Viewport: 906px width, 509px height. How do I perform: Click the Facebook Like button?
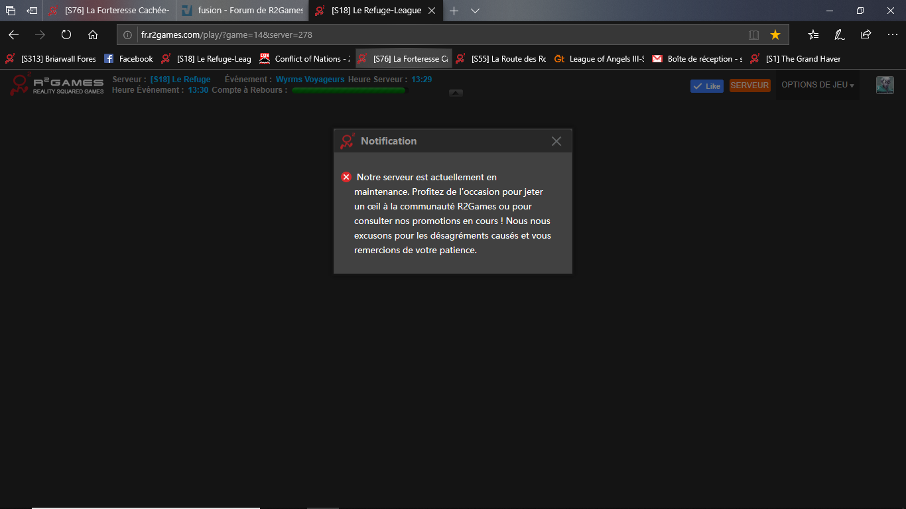[706, 85]
